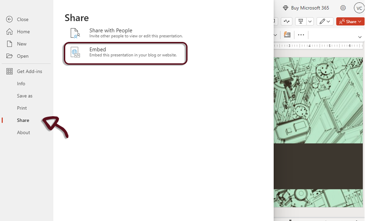Click the Buy Microsoft 365 link
The height and width of the screenshot is (221, 365).
pos(306,8)
